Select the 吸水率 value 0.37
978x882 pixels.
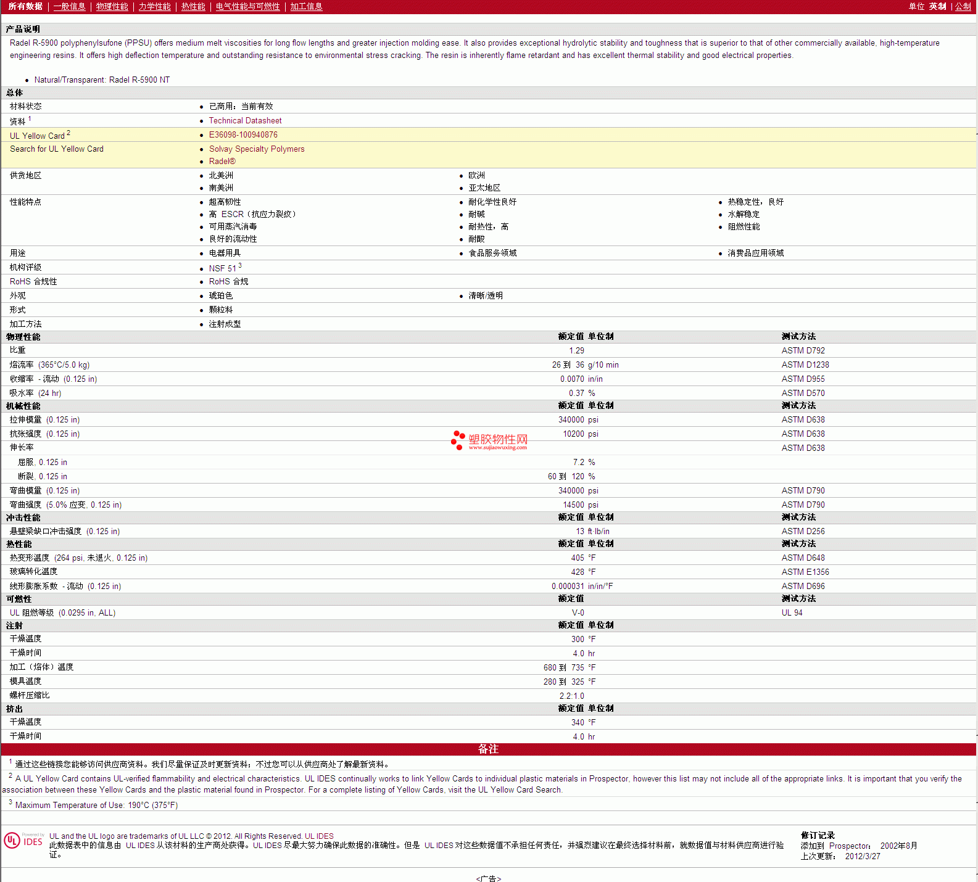(576, 394)
